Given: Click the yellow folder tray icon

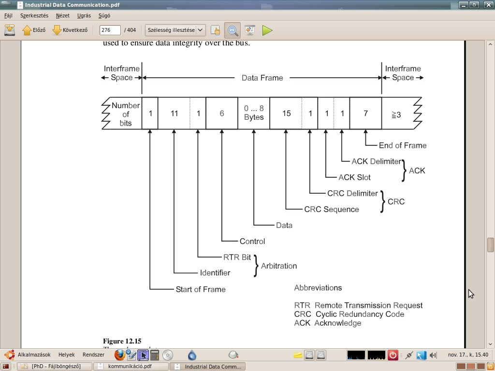Looking at the screenshot, I should 298,355.
